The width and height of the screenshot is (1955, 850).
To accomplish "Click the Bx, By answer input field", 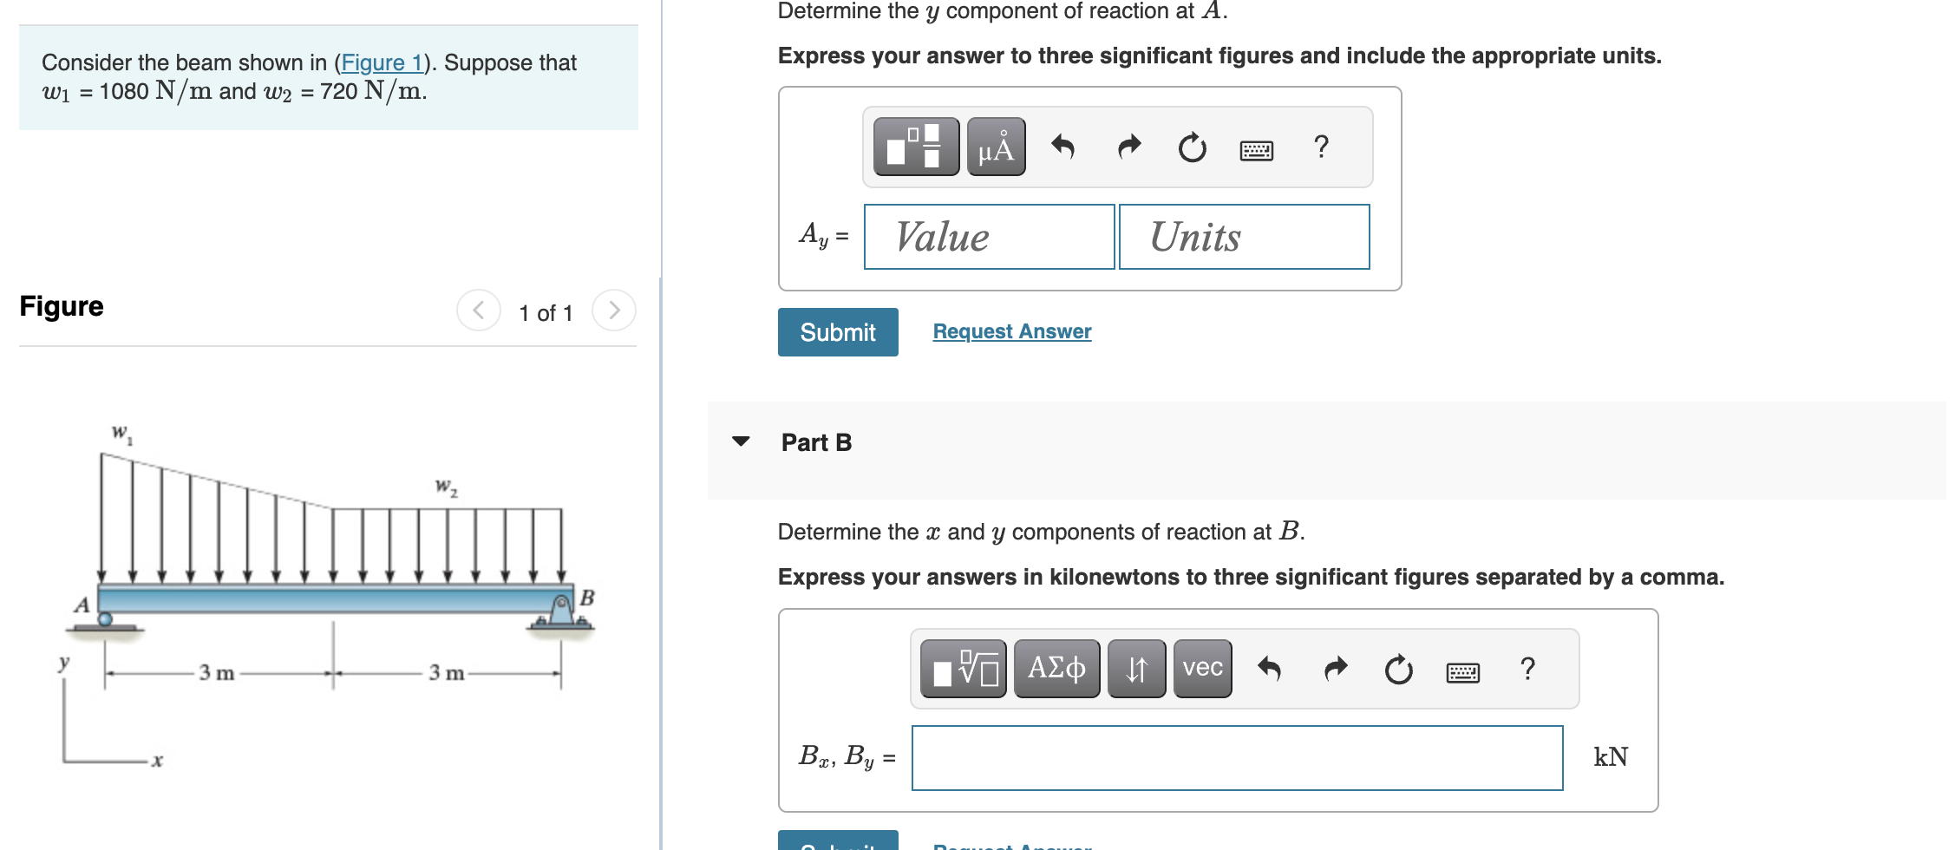I will click(x=1236, y=757).
